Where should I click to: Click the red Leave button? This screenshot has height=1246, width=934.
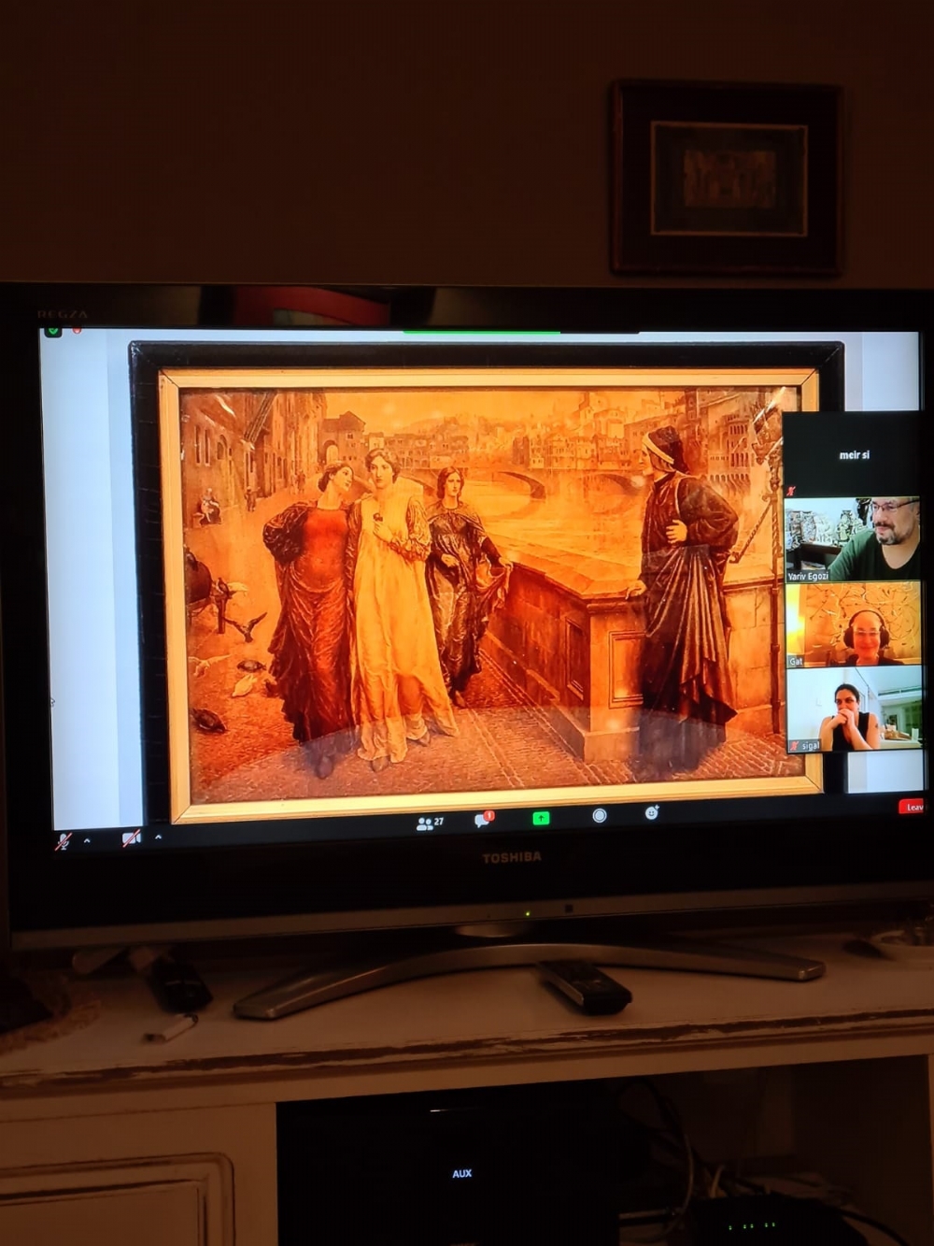click(913, 806)
